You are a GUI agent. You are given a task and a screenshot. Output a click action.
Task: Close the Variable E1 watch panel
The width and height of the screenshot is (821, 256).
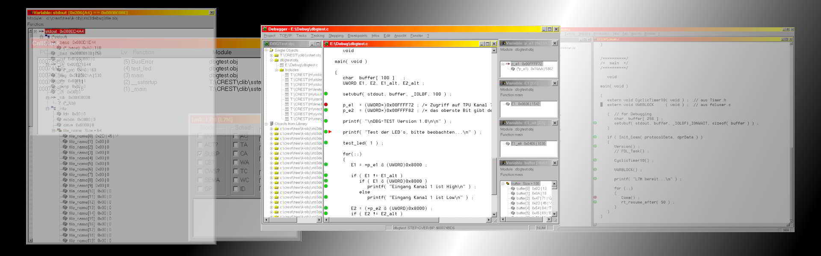pyautogui.click(x=555, y=83)
